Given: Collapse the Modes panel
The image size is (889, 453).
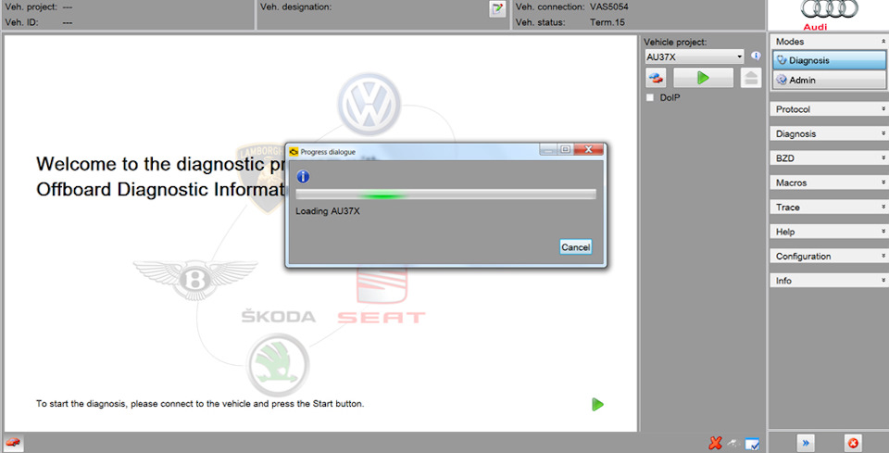Looking at the screenshot, I should tap(883, 42).
